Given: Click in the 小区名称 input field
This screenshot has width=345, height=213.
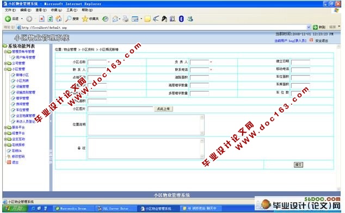Looking at the screenshot, I should [x=97, y=62].
